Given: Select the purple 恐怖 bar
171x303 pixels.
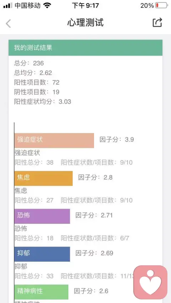Looking at the screenshot, I should coord(42,216).
